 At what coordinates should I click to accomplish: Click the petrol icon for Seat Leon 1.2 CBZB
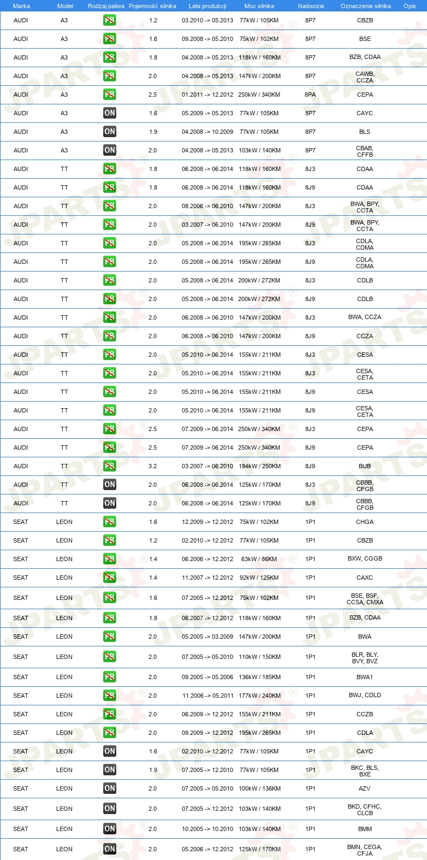coord(110,540)
